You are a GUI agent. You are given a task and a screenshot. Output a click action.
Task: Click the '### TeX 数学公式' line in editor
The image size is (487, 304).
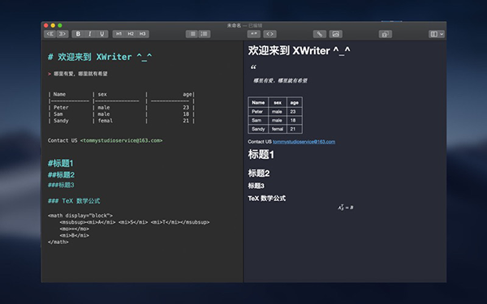[74, 201]
